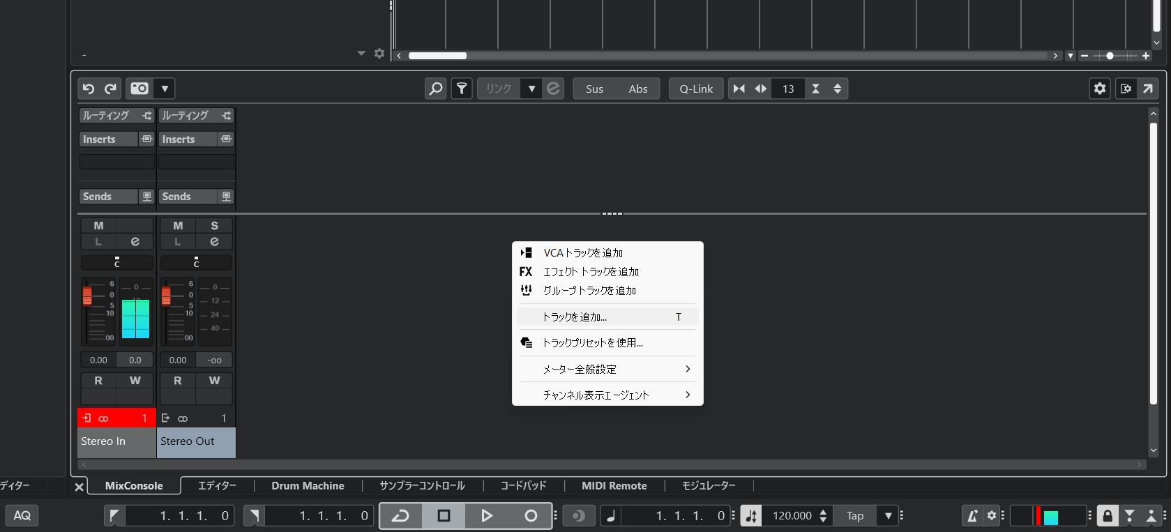Open the channel filter funnel icon

[462, 89]
